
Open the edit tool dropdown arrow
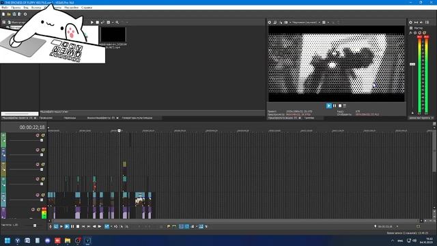tap(111, 226)
